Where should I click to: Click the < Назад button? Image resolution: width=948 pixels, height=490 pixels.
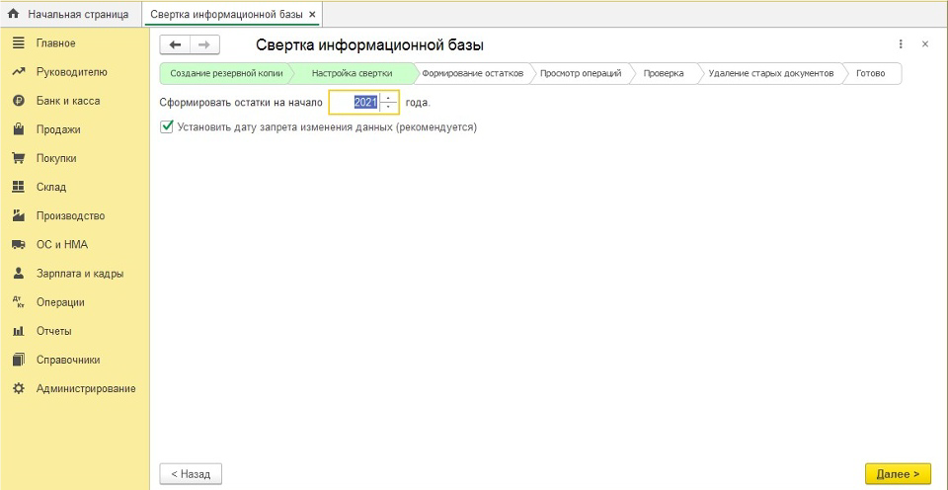pos(191,474)
